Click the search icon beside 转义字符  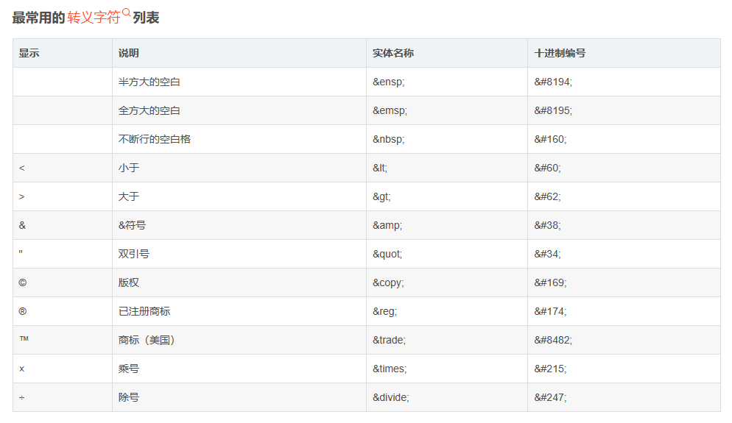pos(126,13)
